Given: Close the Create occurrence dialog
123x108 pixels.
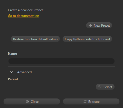Looking at the screenshot, I should coord(32,101).
